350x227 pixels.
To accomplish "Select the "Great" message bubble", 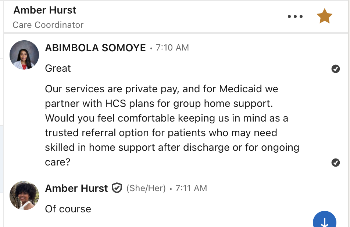I will pos(58,68).
